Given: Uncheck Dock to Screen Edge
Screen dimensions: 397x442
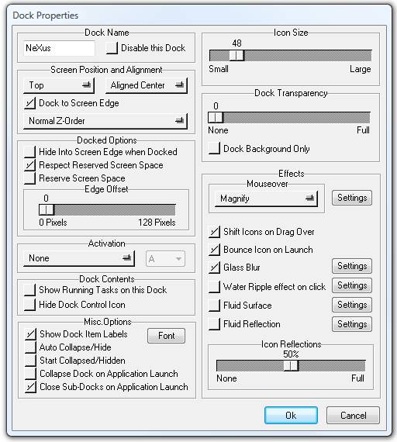Looking at the screenshot, I should (x=30, y=103).
